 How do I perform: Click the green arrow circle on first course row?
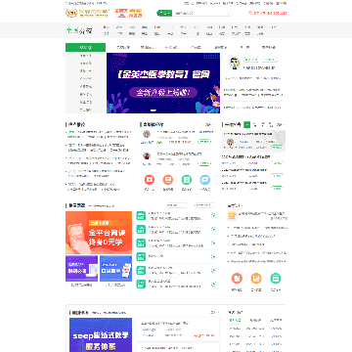coord(213,215)
